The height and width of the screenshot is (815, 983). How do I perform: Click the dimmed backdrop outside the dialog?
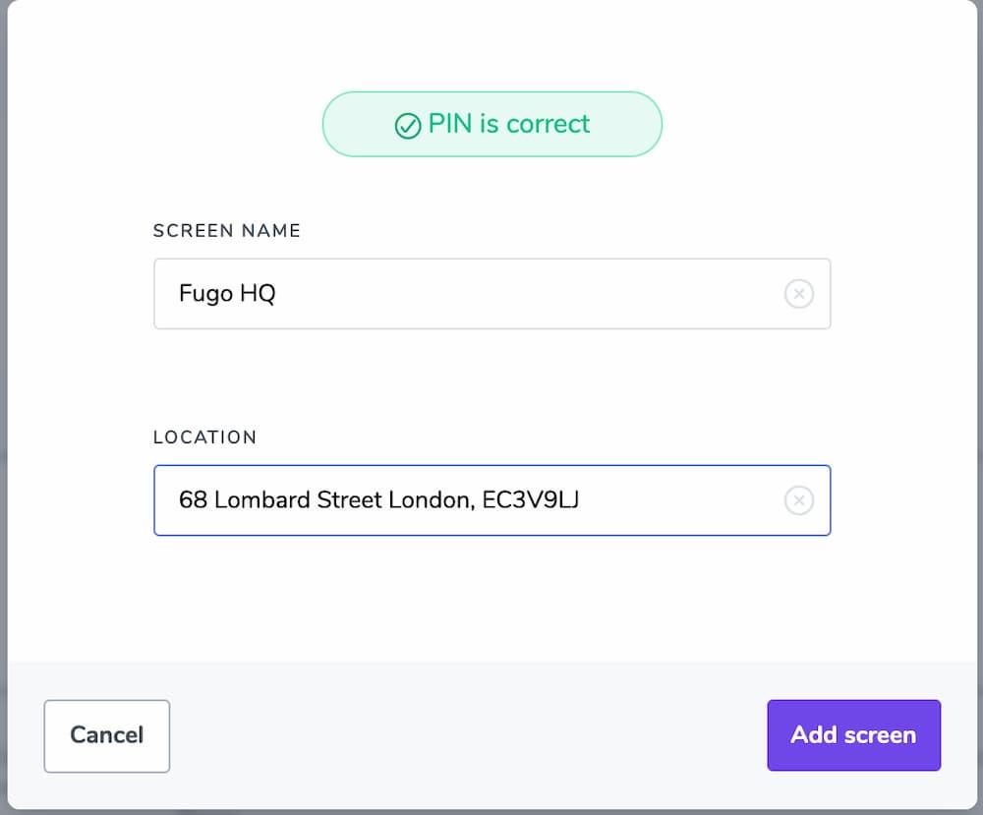coord(3,393)
